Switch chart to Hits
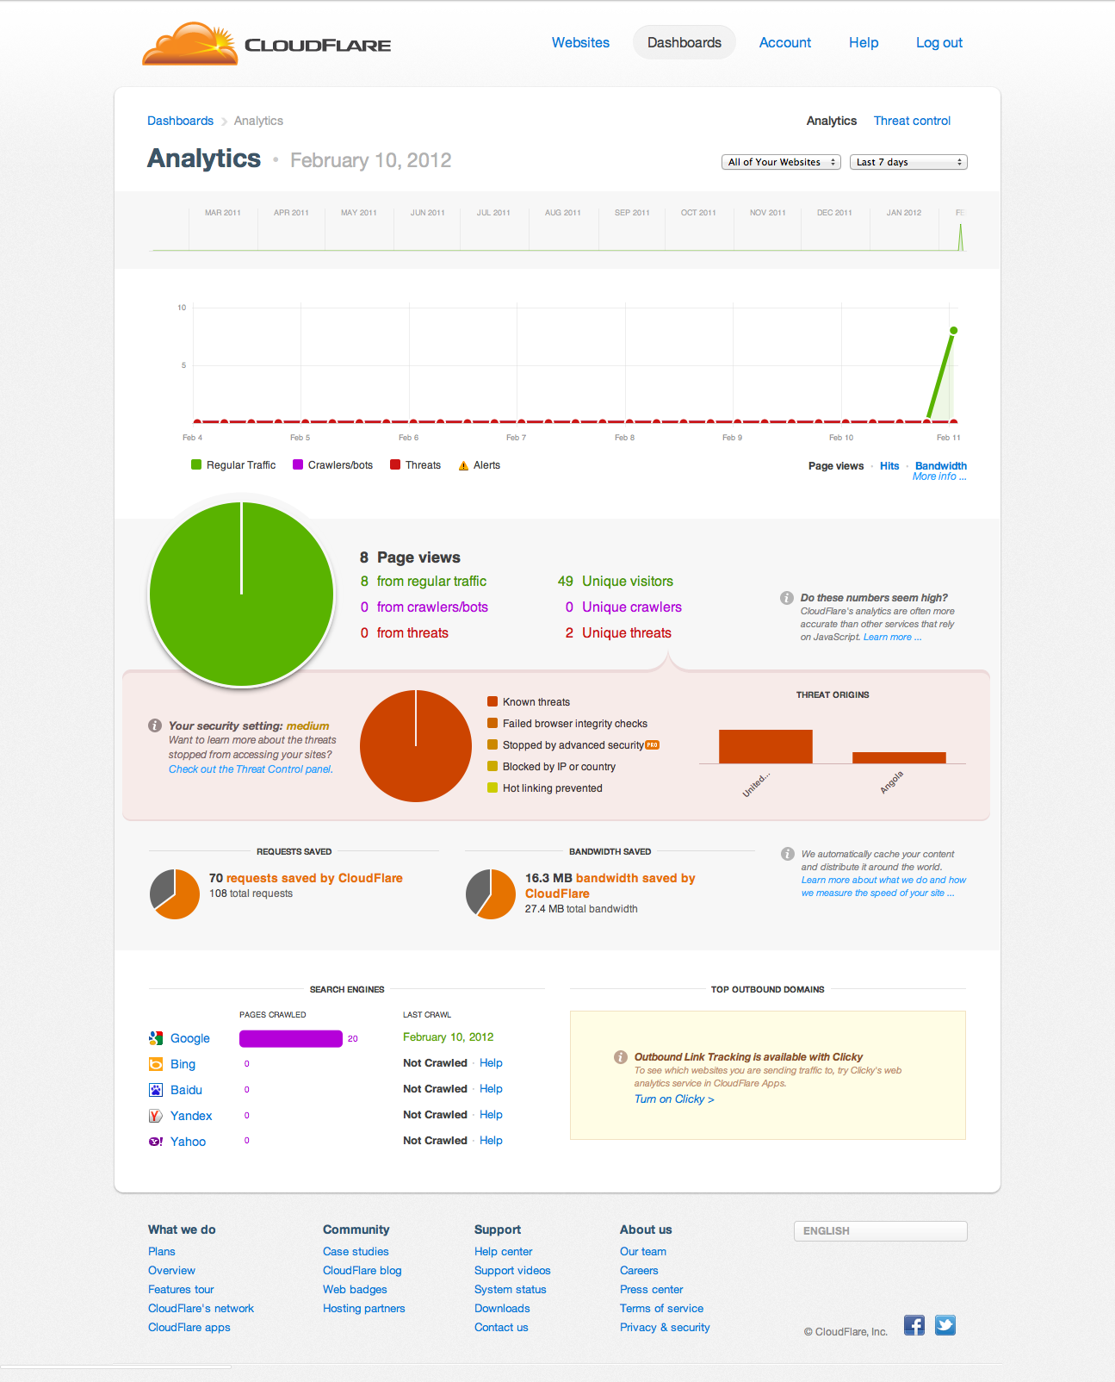The width and height of the screenshot is (1115, 1382). pyautogui.click(x=889, y=466)
